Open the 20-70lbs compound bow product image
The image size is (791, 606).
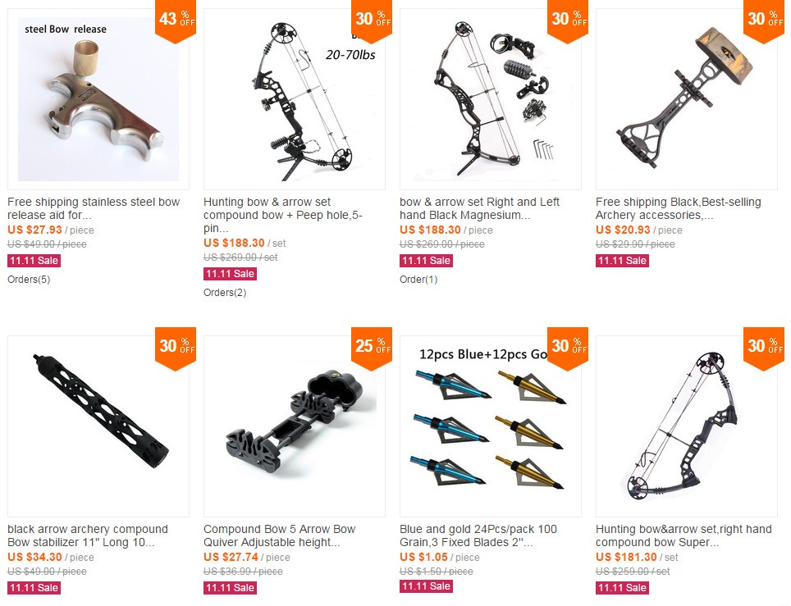click(294, 99)
